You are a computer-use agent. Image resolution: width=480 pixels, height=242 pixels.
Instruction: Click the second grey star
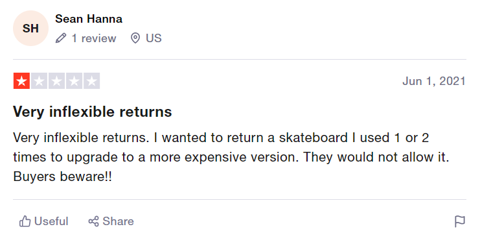coord(39,81)
